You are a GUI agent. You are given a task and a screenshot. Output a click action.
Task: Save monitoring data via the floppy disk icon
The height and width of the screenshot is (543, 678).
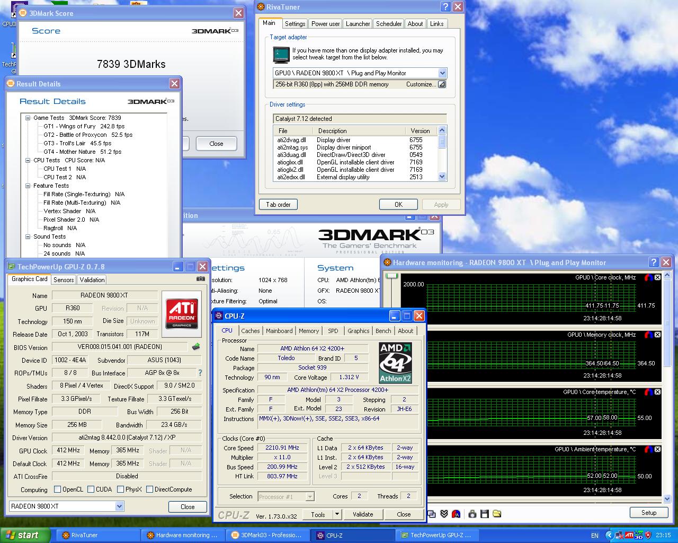[485, 514]
